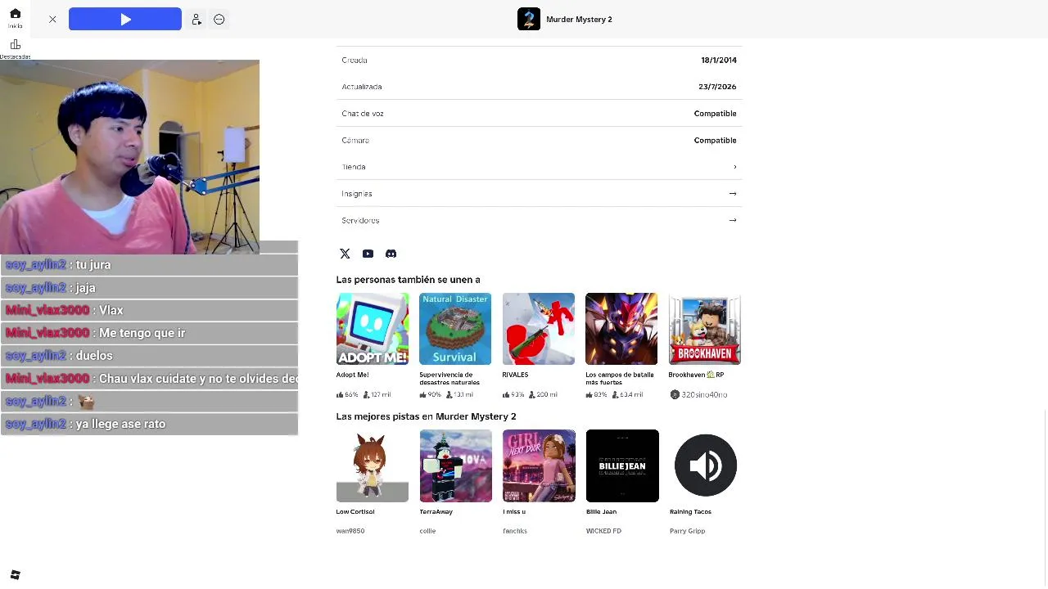Image resolution: width=1048 pixels, height=589 pixels.
Task: Click the chat message 'tu jura'
Action: pyautogui.click(x=93, y=265)
